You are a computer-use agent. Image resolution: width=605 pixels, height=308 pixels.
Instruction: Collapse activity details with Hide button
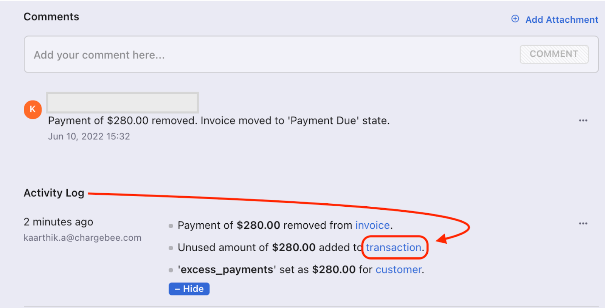(x=189, y=289)
